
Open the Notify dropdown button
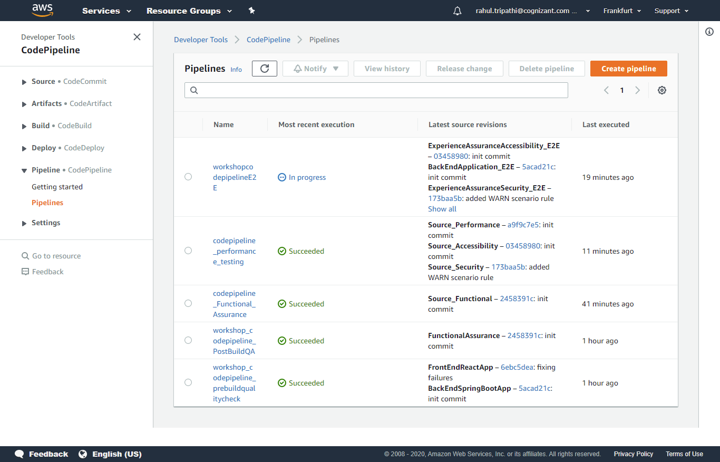(315, 69)
